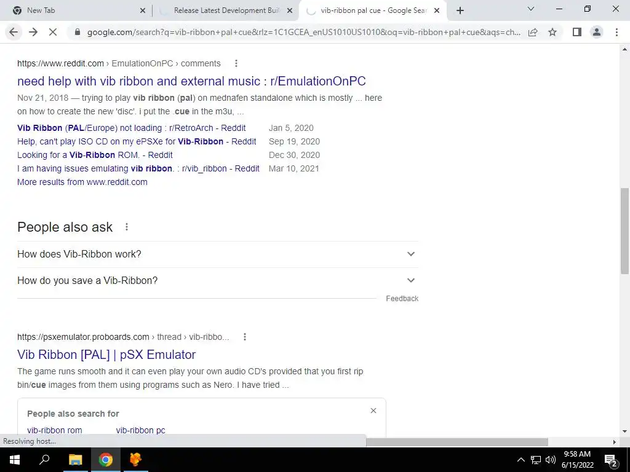Click the scroll-up arrow
This screenshot has height=472, width=630.
[625, 49]
